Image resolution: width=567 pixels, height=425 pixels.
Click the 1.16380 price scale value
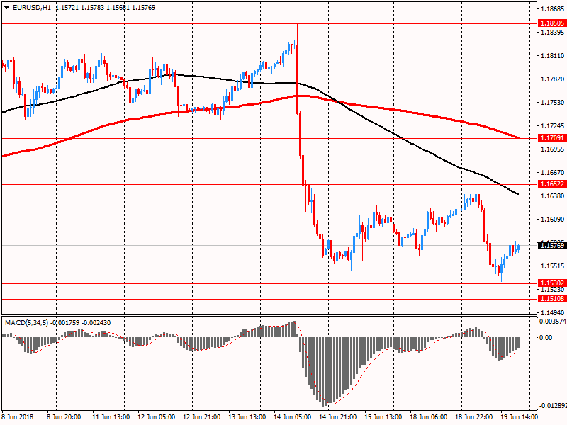click(553, 196)
